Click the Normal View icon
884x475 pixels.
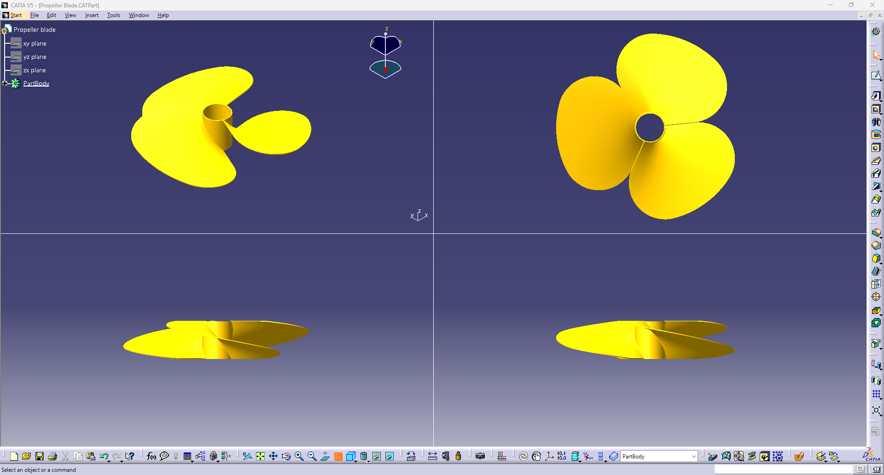click(325, 456)
